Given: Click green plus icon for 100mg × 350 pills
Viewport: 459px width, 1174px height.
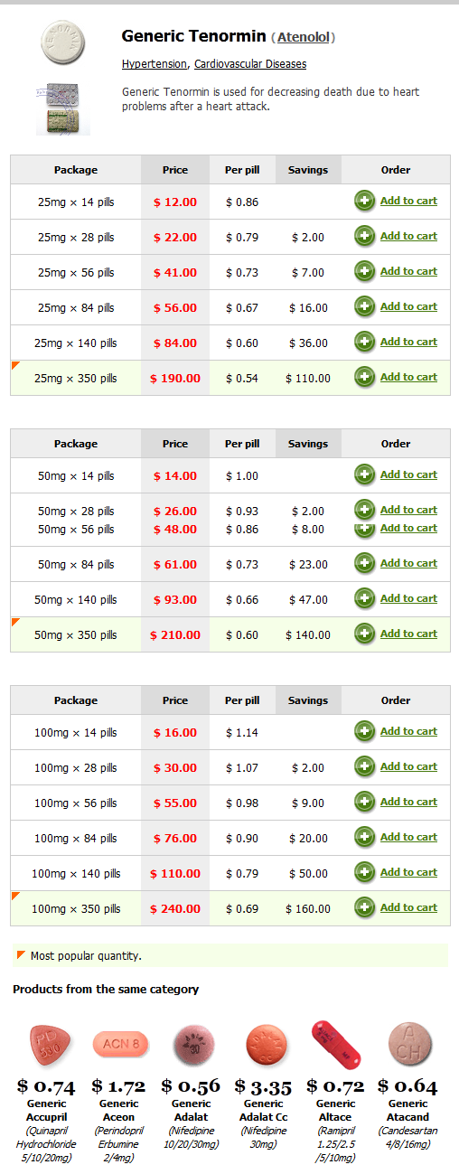Looking at the screenshot, I should tap(365, 908).
